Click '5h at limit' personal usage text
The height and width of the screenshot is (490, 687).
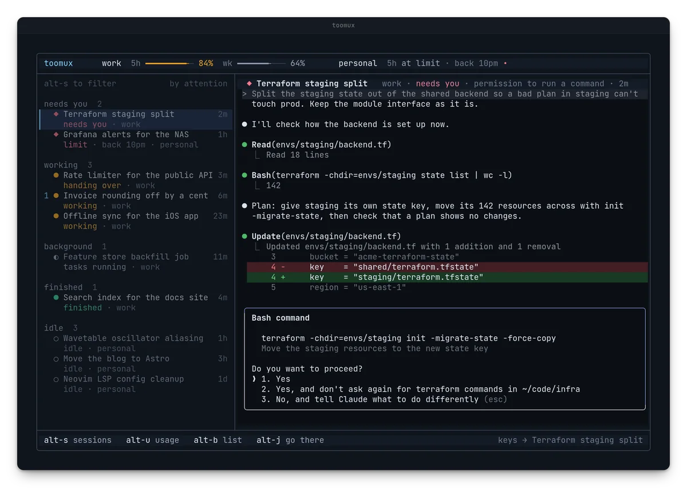tap(413, 63)
